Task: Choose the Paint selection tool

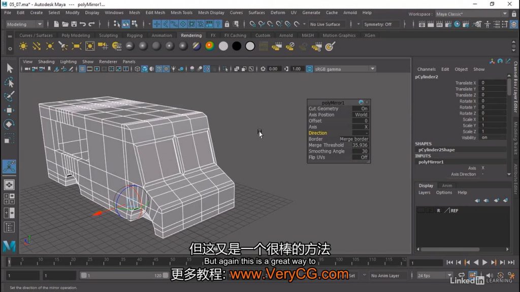Action: click(9, 96)
